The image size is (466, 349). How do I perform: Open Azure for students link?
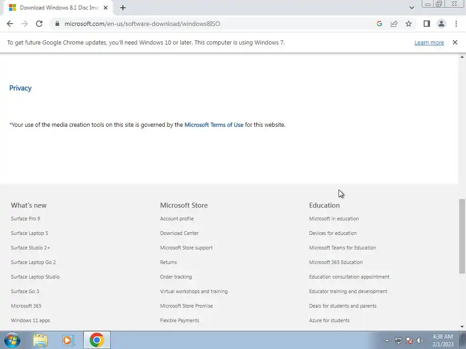(x=329, y=320)
